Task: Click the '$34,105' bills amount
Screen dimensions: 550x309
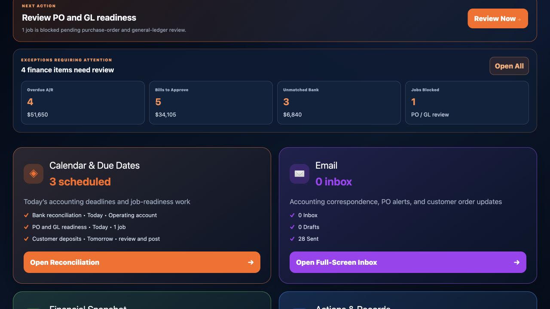Action: (x=165, y=115)
